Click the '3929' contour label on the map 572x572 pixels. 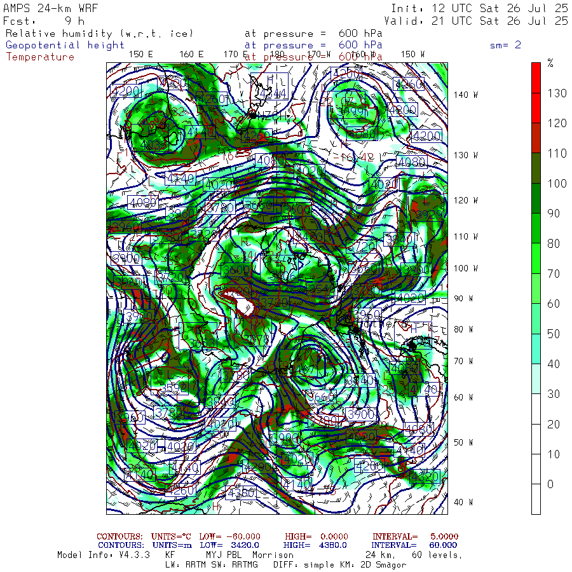click(430, 214)
